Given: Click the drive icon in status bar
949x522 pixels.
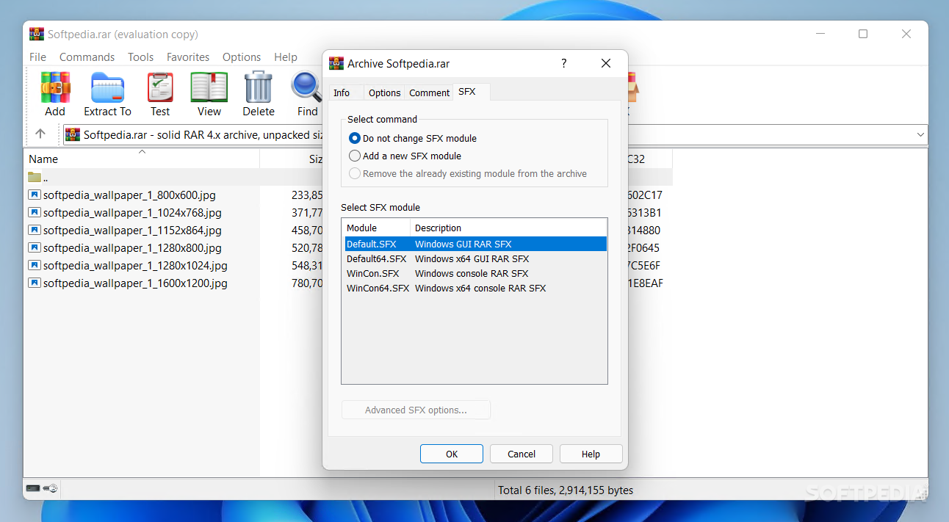Looking at the screenshot, I should 33,488.
